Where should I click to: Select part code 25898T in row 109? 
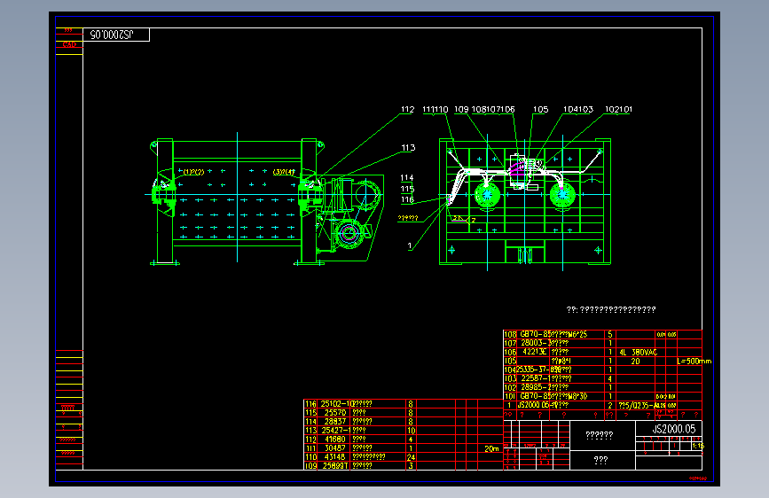pos(335,465)
